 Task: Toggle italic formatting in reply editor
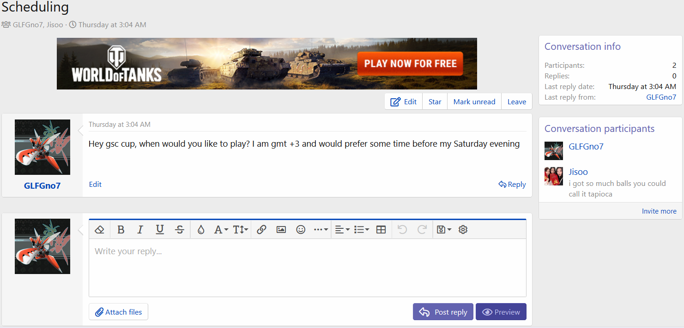(140, 229)
